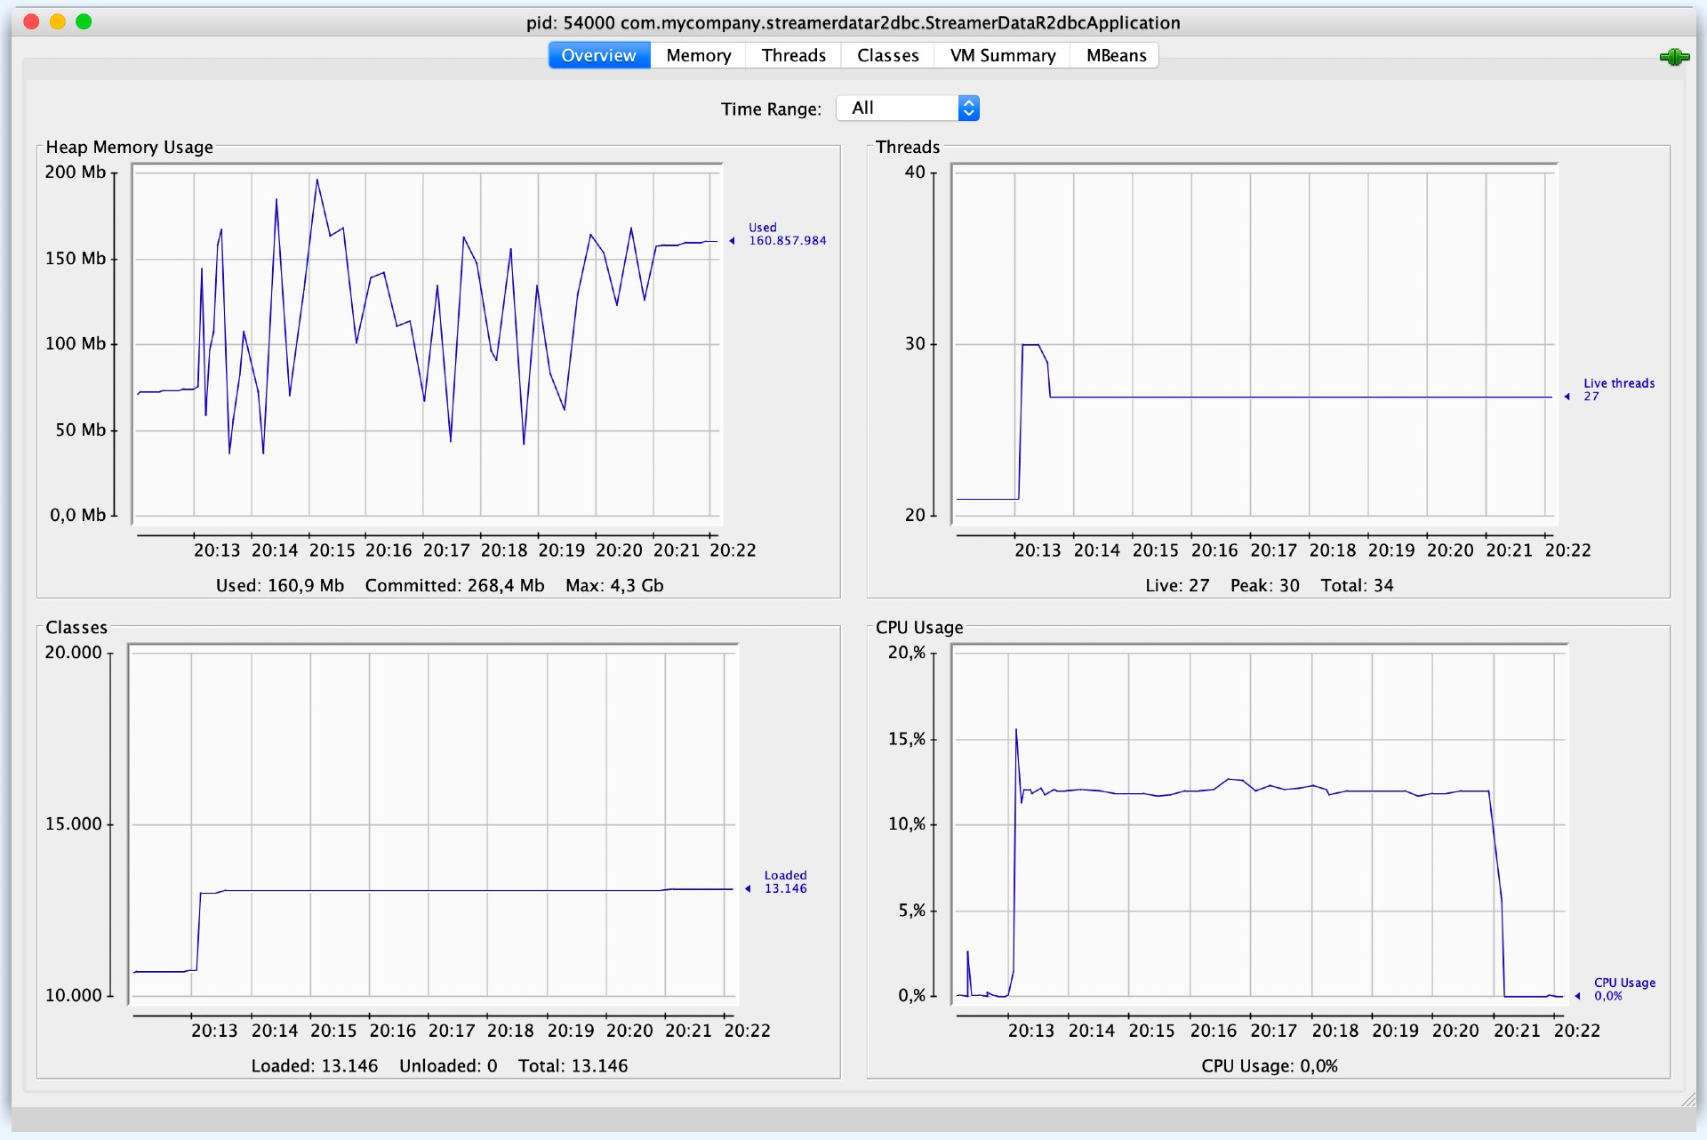Switch to the Threads tab

point(793,56)
